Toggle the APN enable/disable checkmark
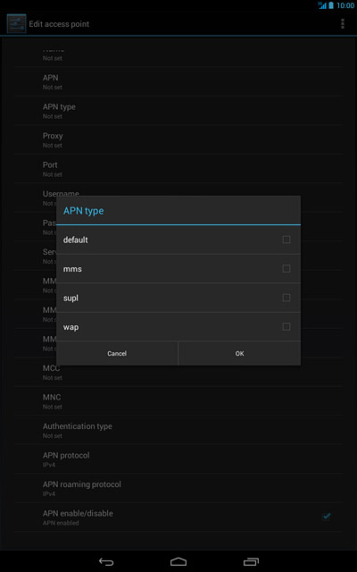 point(327,517)
